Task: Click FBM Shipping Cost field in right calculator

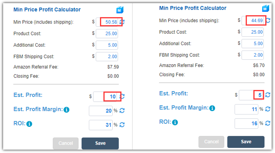Action: (253, 55)
